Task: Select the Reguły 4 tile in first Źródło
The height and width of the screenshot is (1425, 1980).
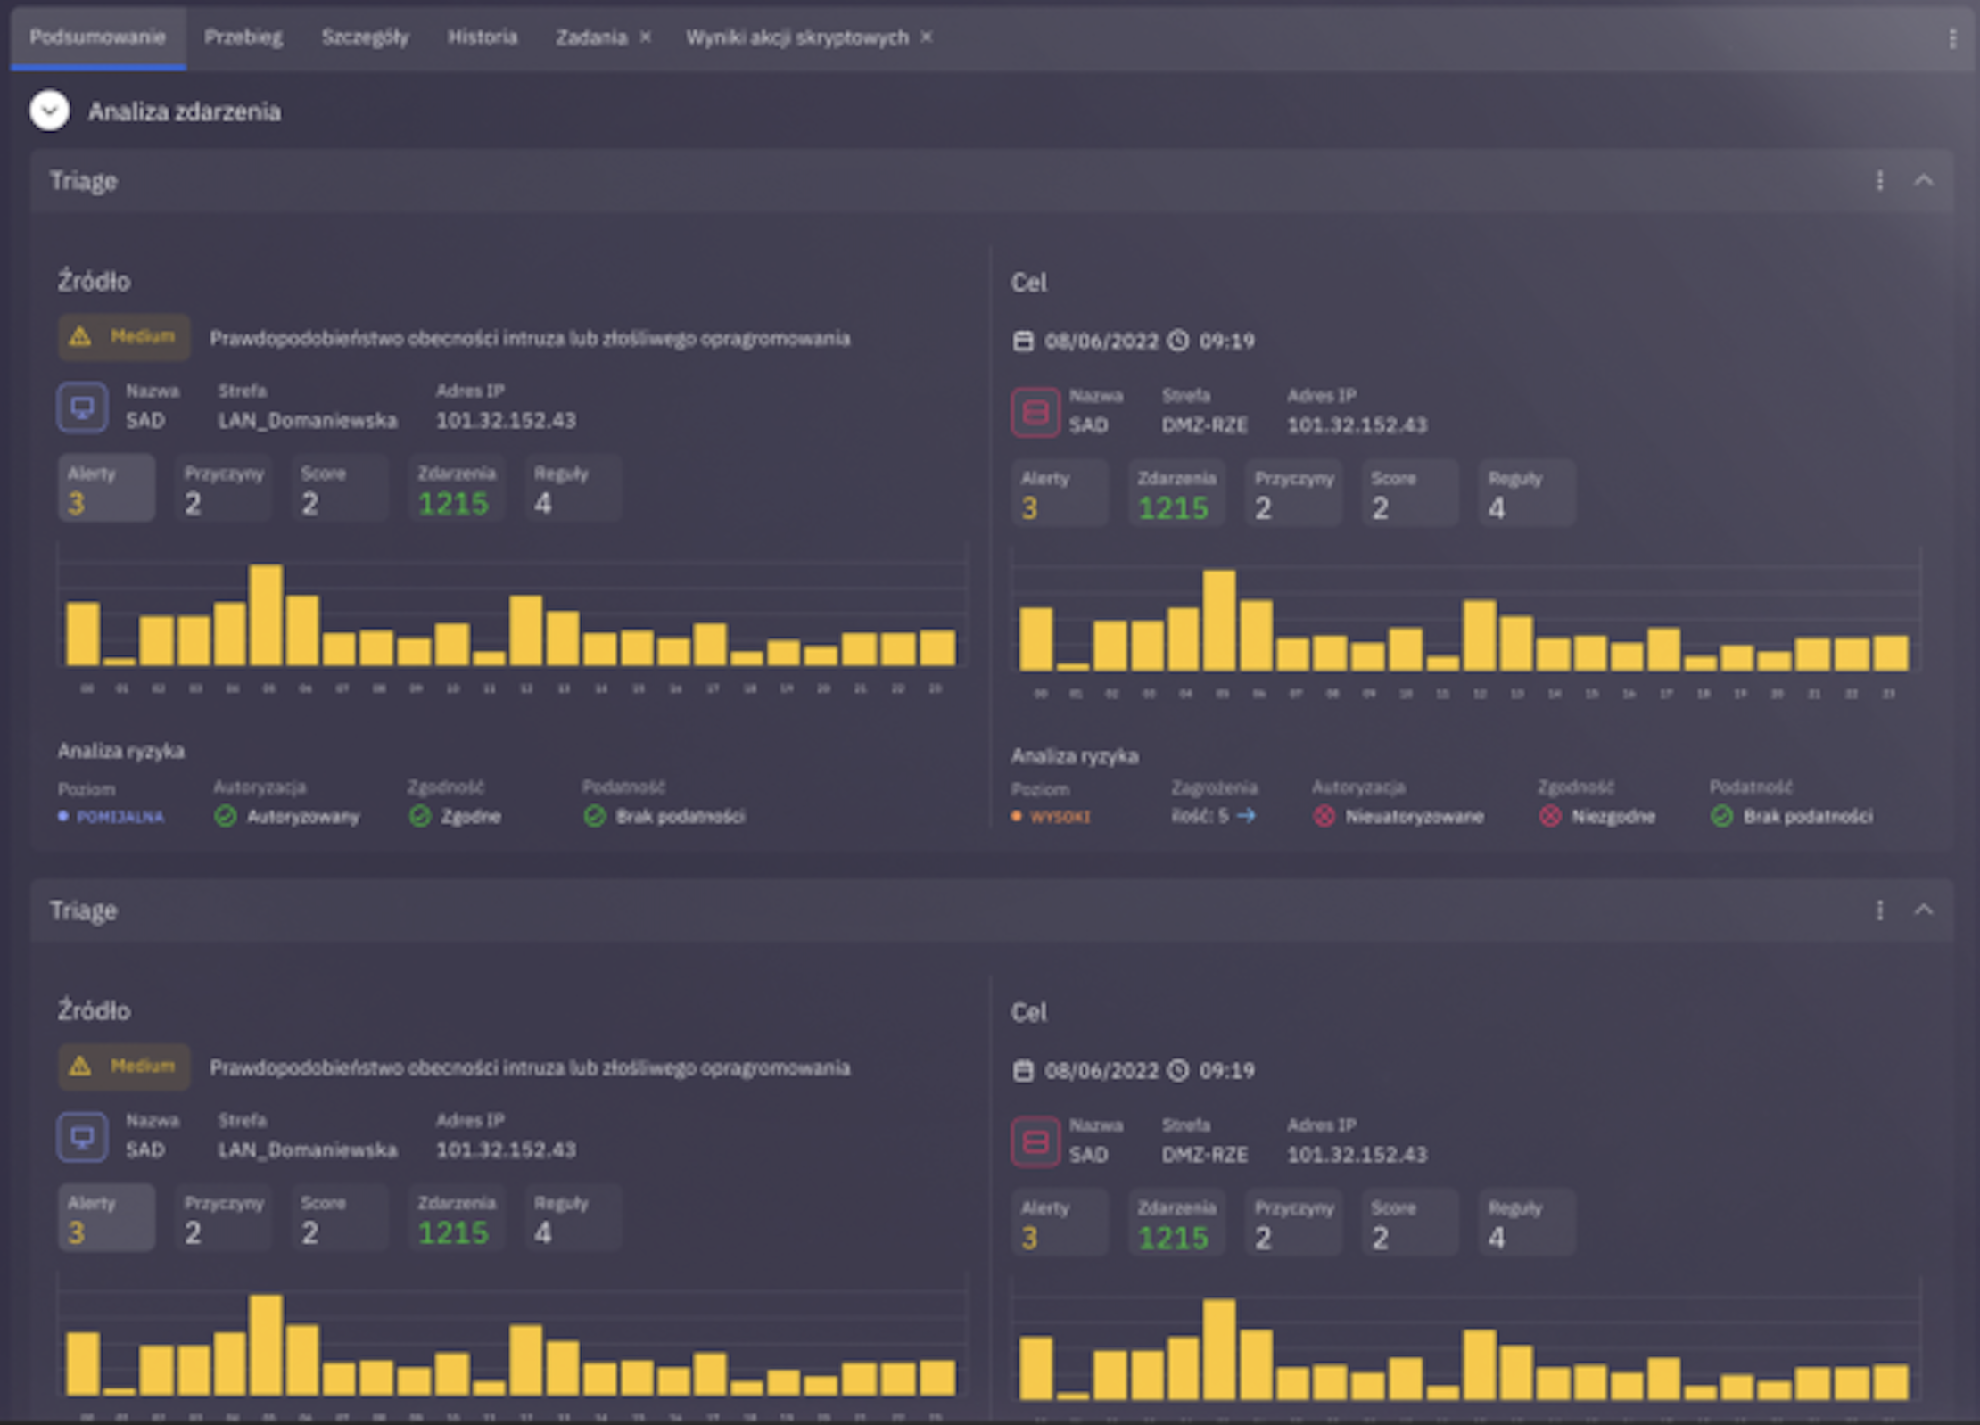Action: point(573,489)
